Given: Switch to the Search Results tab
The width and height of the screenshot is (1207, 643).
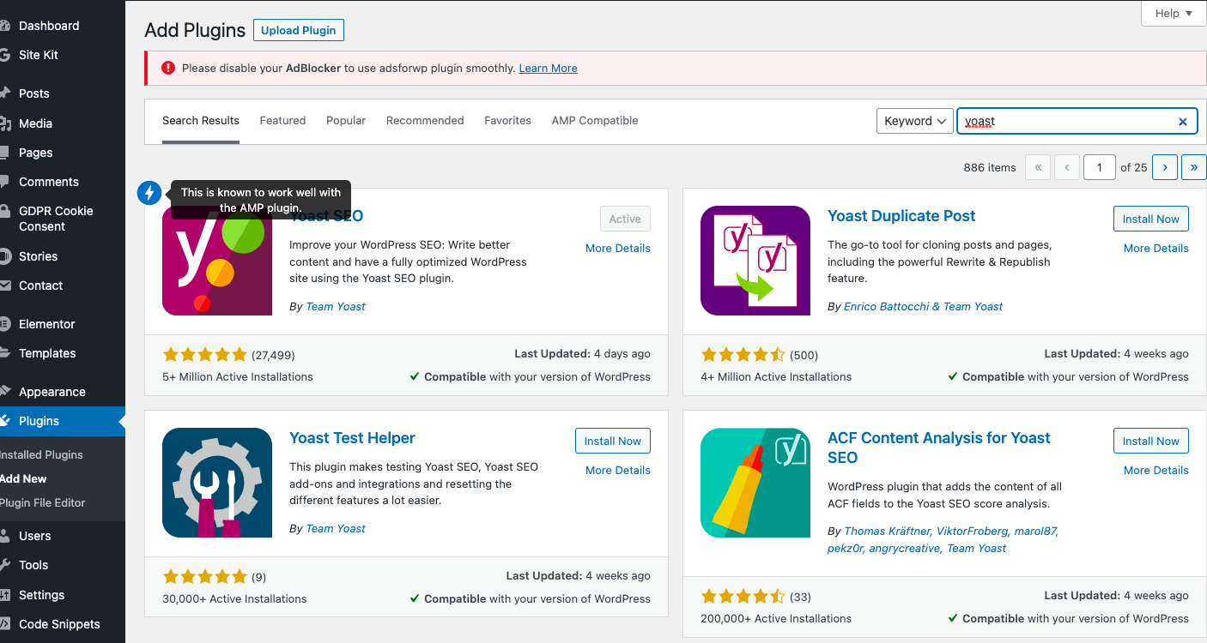Looking at the screenshot, I should 201,121.
